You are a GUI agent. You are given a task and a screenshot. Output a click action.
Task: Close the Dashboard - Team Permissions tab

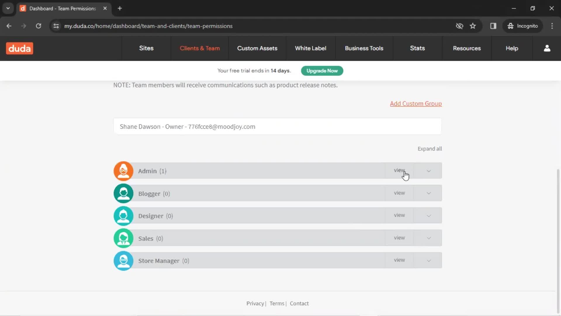[105, 8]
